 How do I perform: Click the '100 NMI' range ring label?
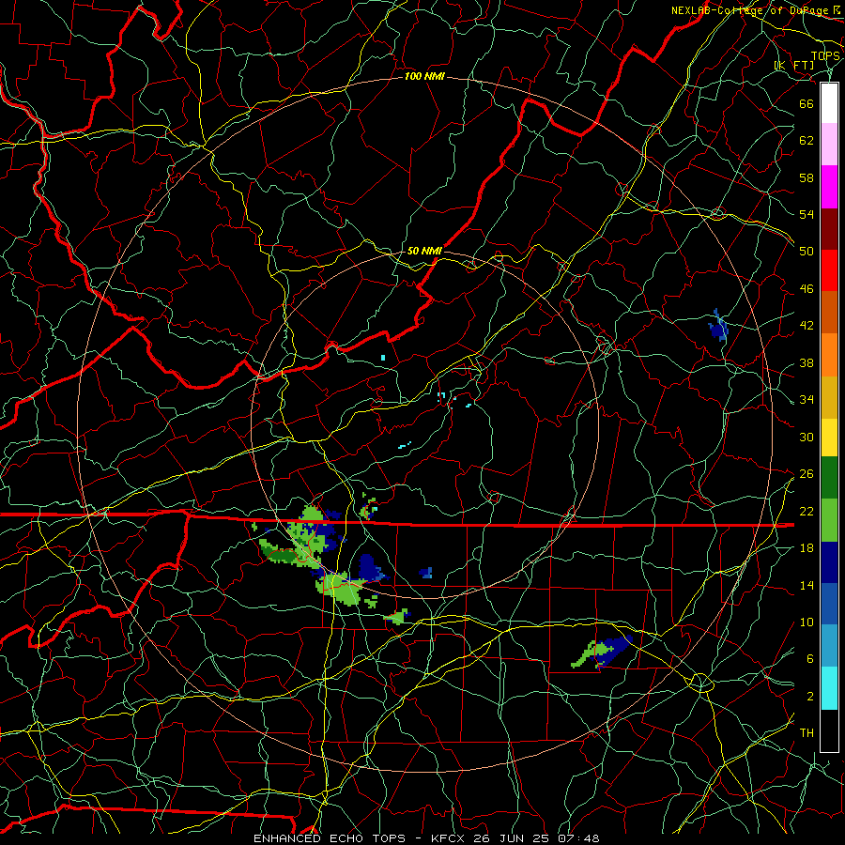424,77
